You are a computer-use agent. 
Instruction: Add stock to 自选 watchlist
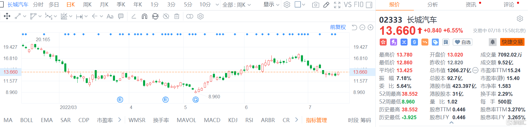[x=463, y=42]
